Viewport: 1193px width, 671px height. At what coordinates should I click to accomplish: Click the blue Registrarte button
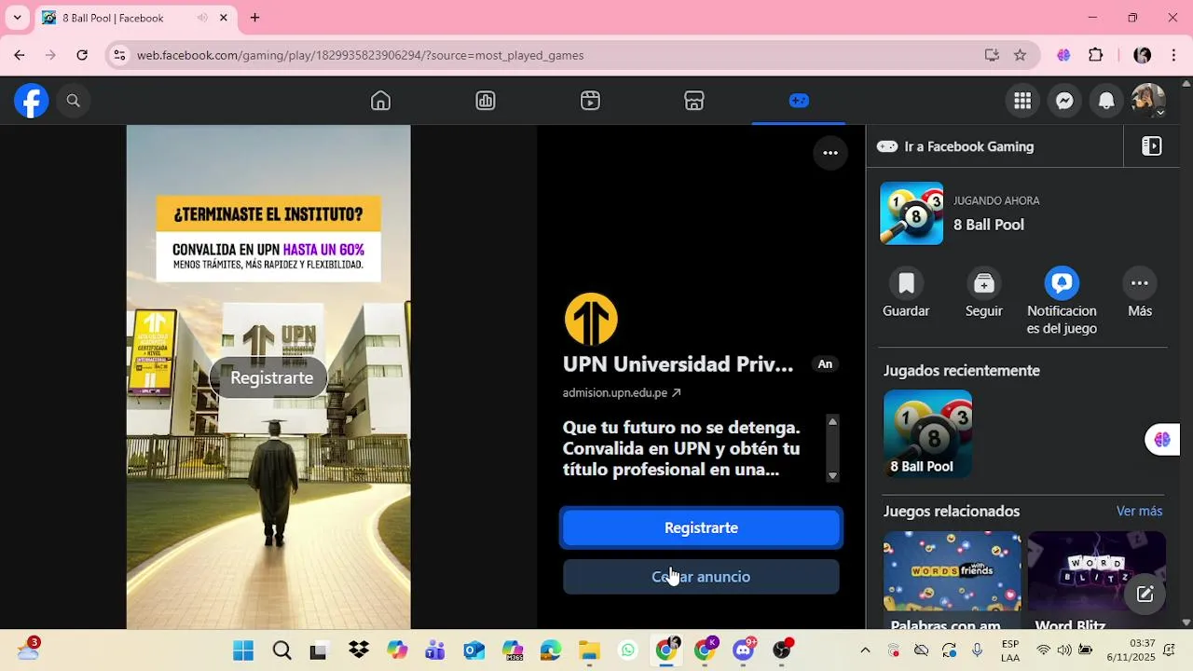pyautogui.click(x=701, y=527)
